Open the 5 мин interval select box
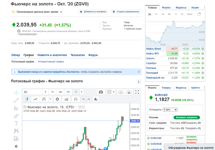 pyautogui.click(x=170, y=110)
